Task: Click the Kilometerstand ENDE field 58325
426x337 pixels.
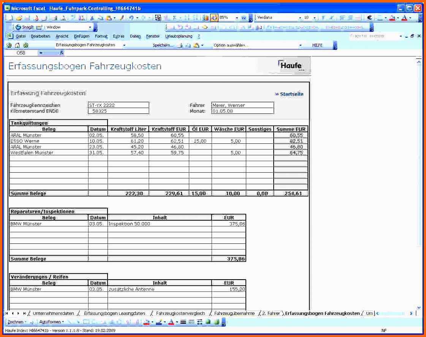Action: [119, 111]
